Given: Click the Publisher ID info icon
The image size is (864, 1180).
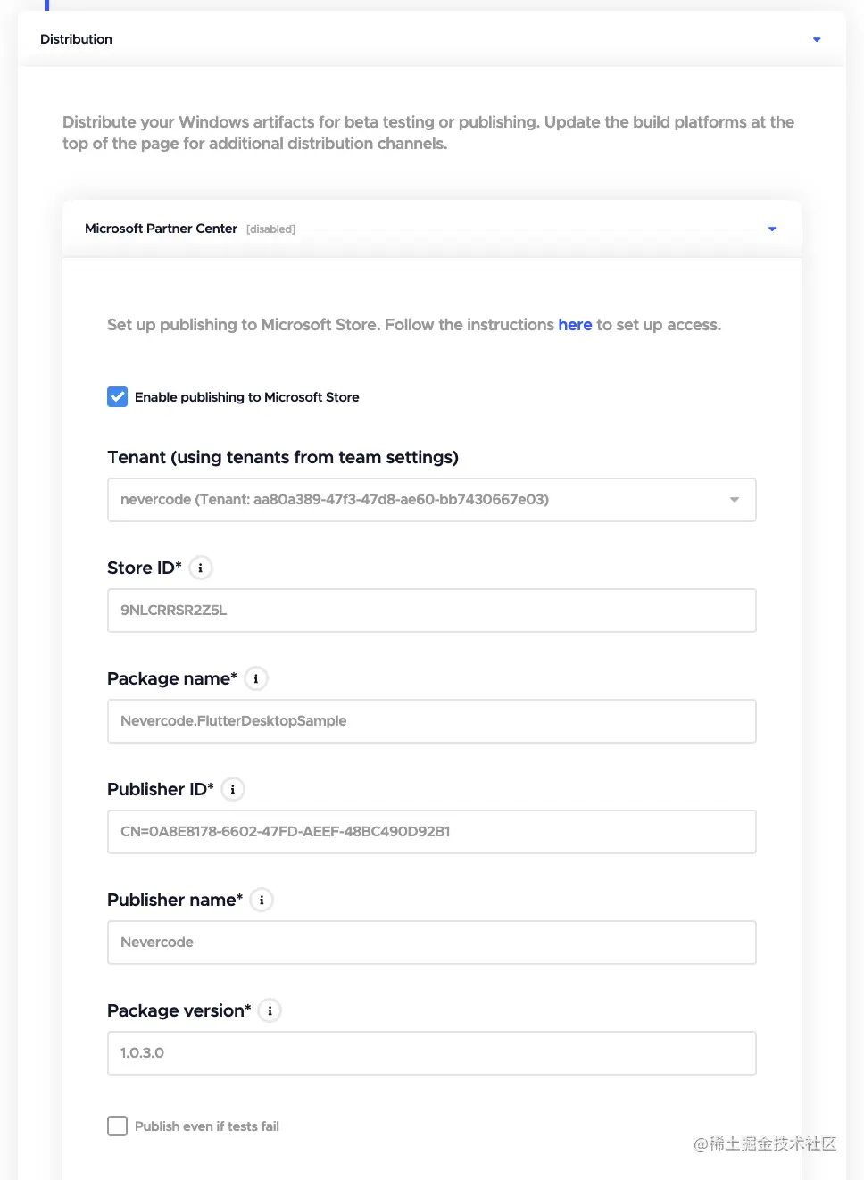Looking at the screenshot, I should tap(233, 789).
